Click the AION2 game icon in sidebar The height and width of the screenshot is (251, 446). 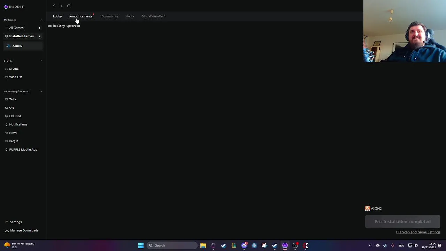pos(8,46)
